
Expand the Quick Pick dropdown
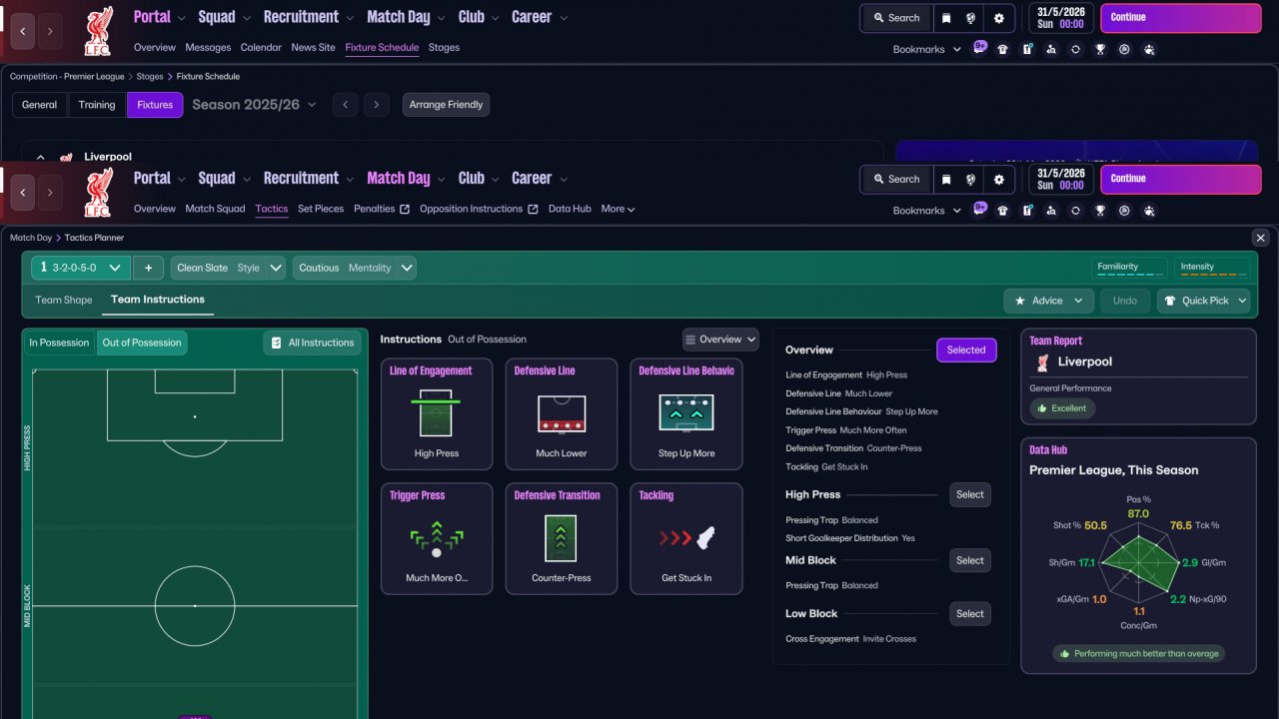[1204, 301]
